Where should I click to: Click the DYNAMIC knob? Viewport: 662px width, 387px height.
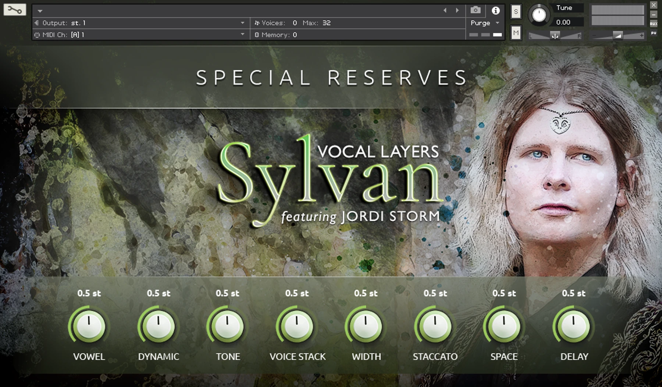tap(159, 326)
